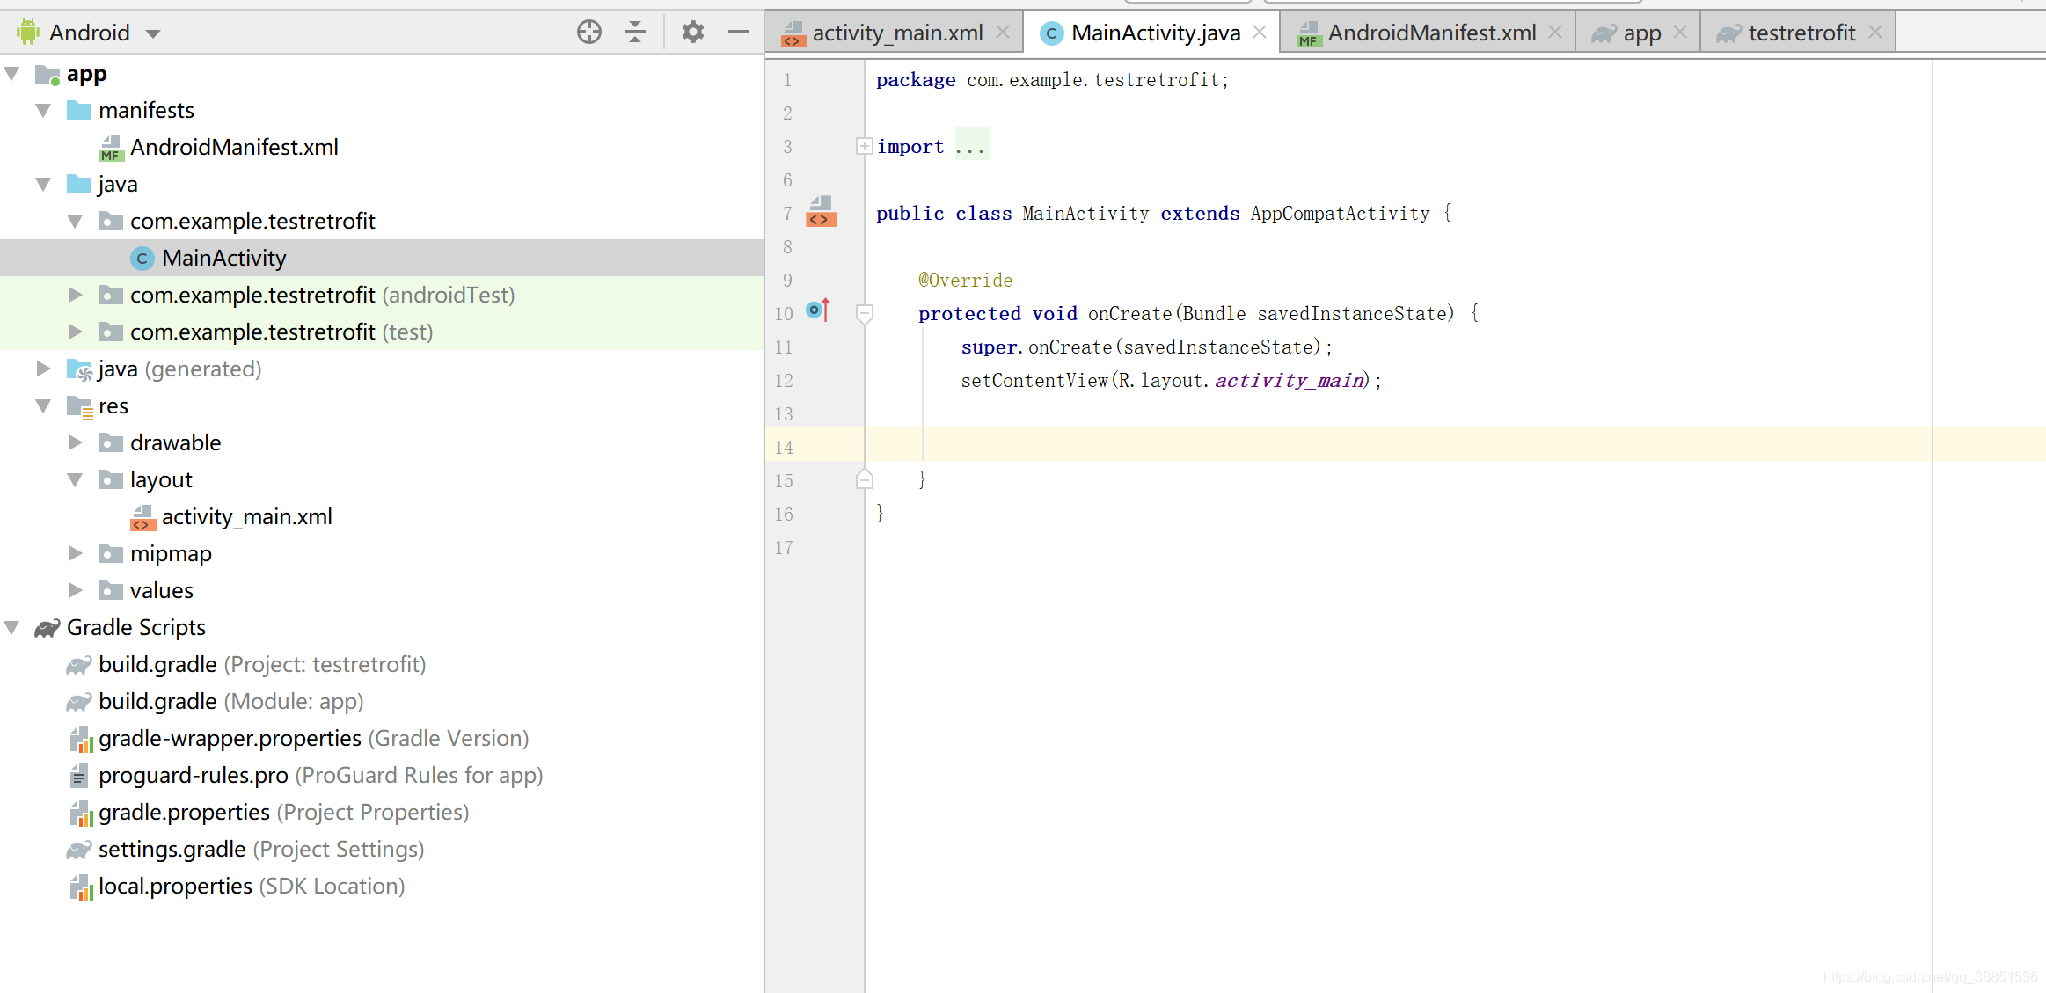Viewport: 2046px width, 993px height.
Task: Click related XML file gutter icon on line 7
Action: pyautogui.click(x=821, y=212)
